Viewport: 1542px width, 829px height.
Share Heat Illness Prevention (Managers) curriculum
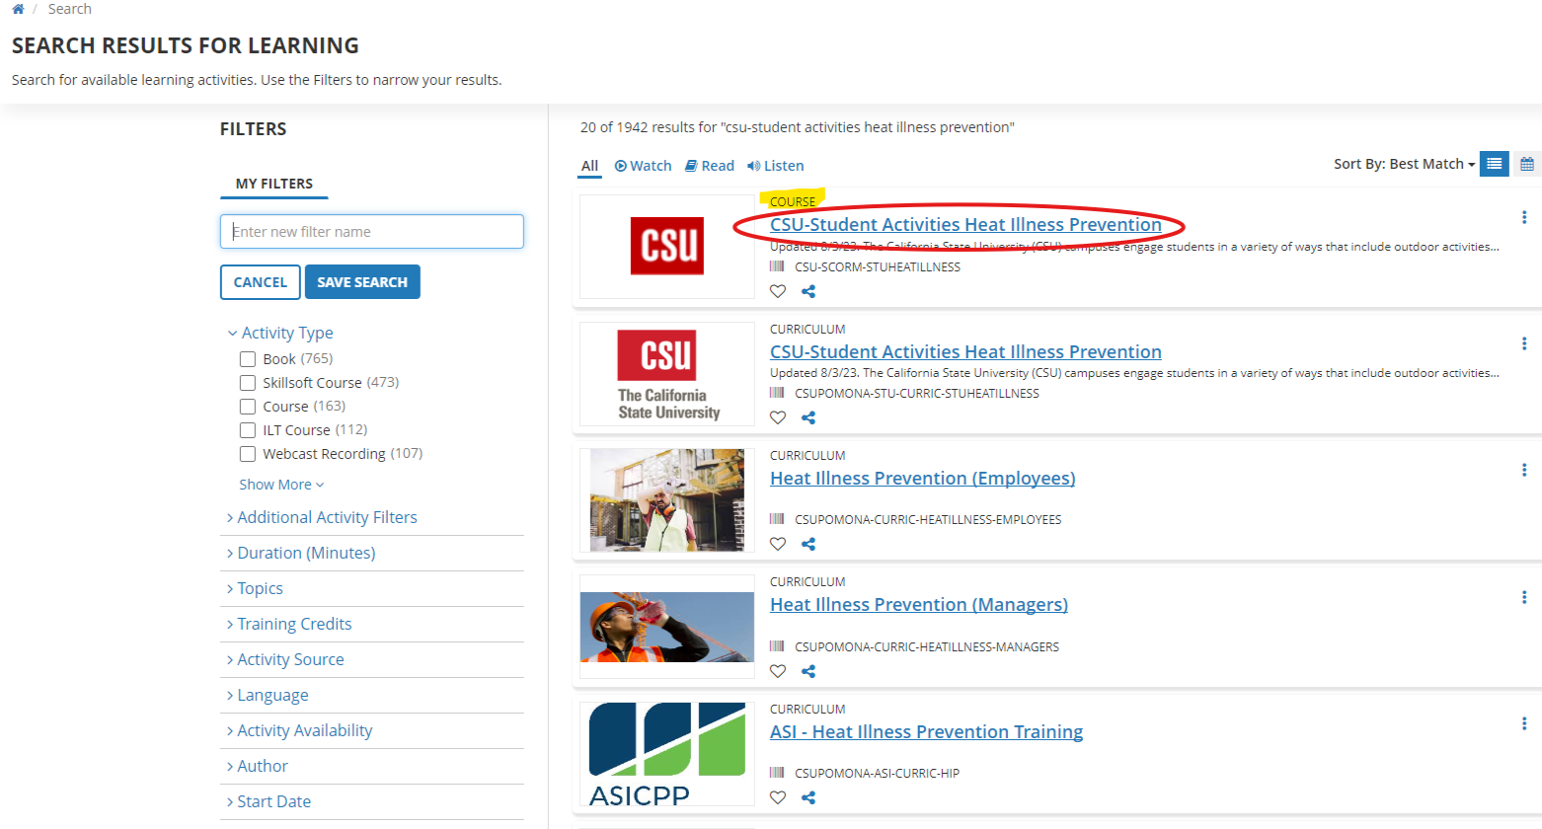[x=809, y=671]
